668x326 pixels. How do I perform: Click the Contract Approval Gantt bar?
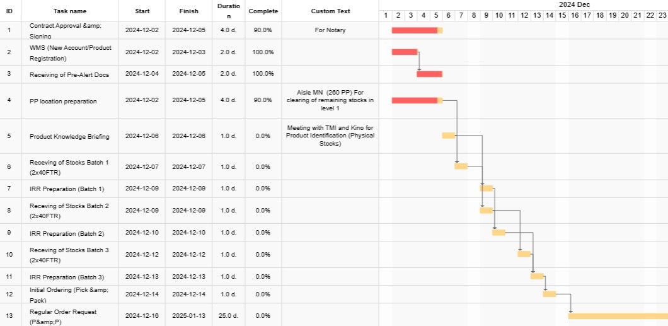416,30
